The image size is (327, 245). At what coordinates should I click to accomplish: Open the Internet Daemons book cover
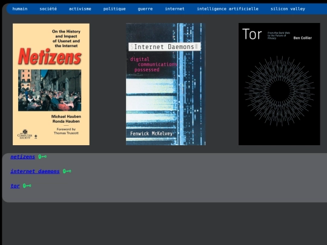(x=165, y=84)
